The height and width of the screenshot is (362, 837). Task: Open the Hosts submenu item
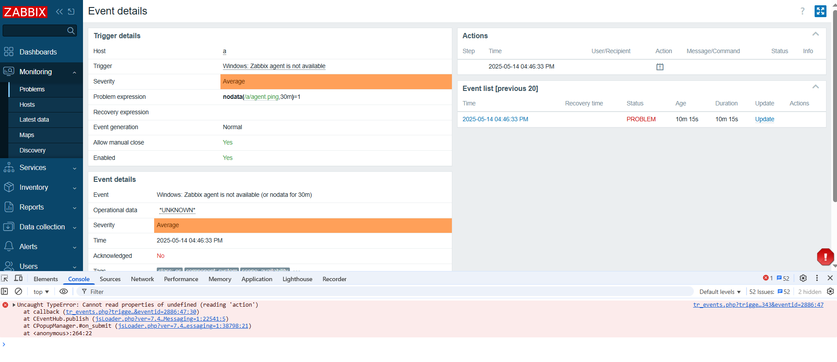[x=46, y=105]
